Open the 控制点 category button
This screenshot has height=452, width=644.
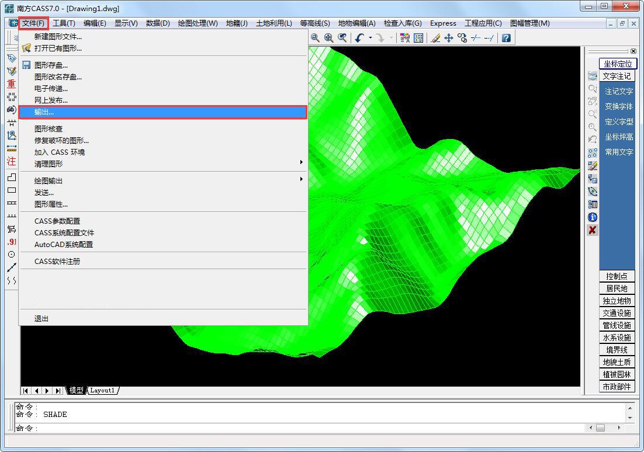[x=617, y=276]
